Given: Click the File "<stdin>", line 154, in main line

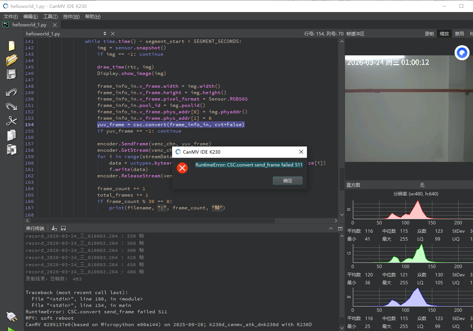Looking at the screenshot, I should coord(81,305).
